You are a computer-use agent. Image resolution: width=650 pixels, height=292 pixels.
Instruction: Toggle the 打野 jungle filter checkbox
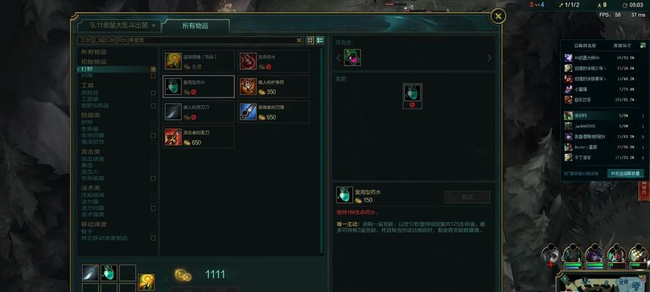[x=154, y=69]
